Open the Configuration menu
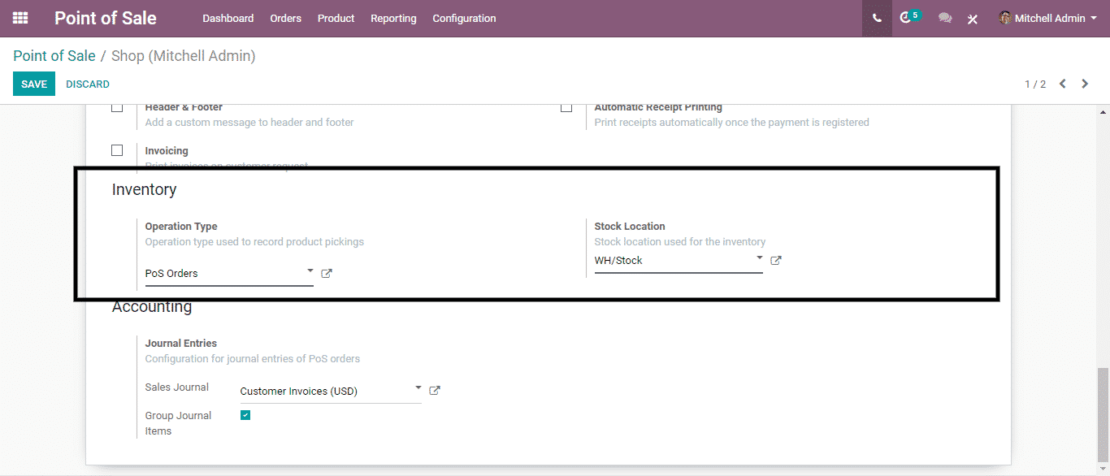The width and height of the screenshot is (1110, 476). pos(464,18)
